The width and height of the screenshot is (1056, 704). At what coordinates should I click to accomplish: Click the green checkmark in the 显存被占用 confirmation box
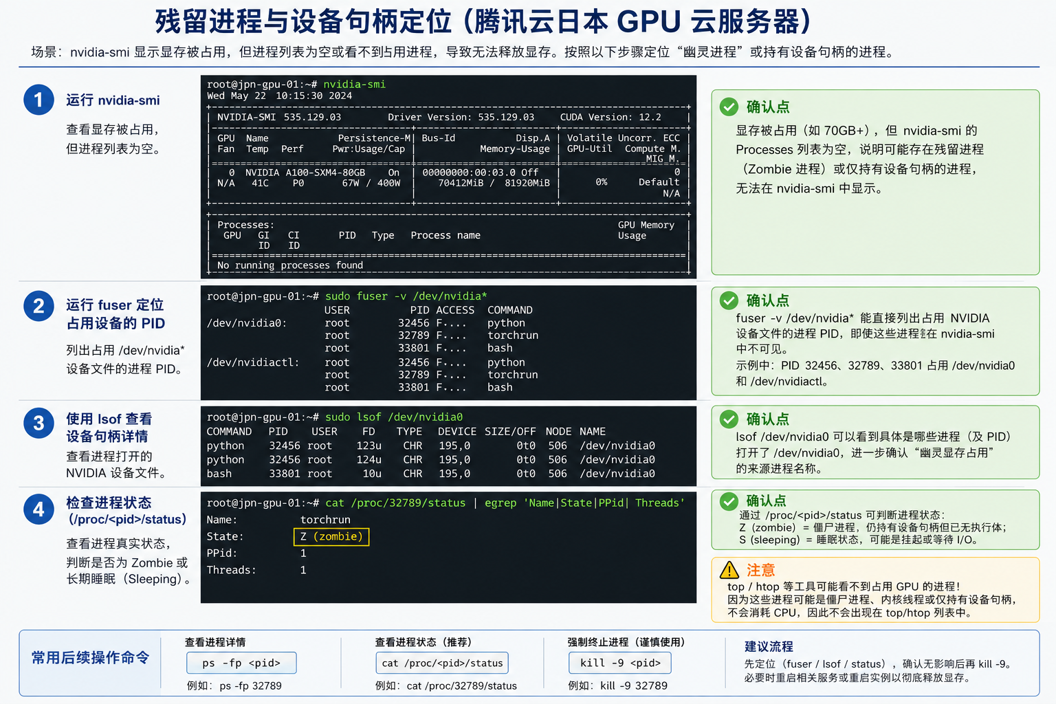click(729, 107)
